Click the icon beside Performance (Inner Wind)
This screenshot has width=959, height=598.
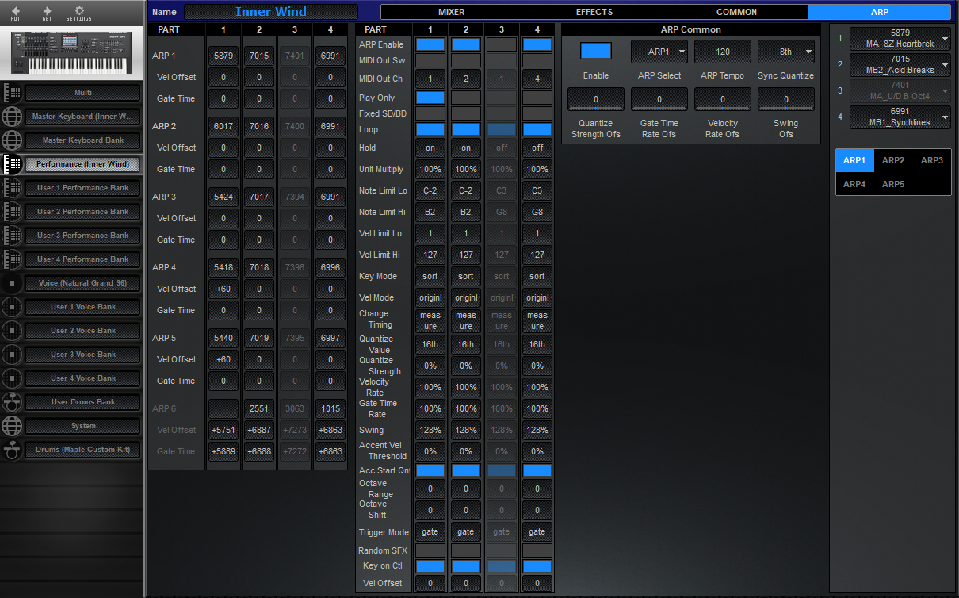coord(12,165)
